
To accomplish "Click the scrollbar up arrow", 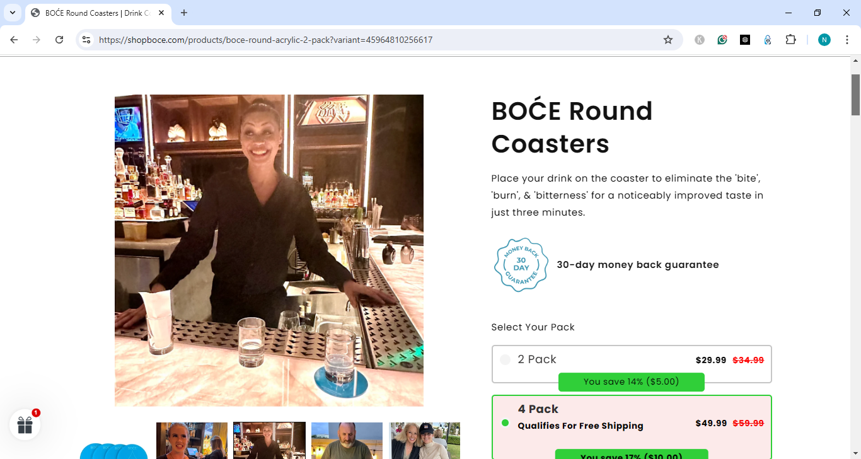I will 855,61.
